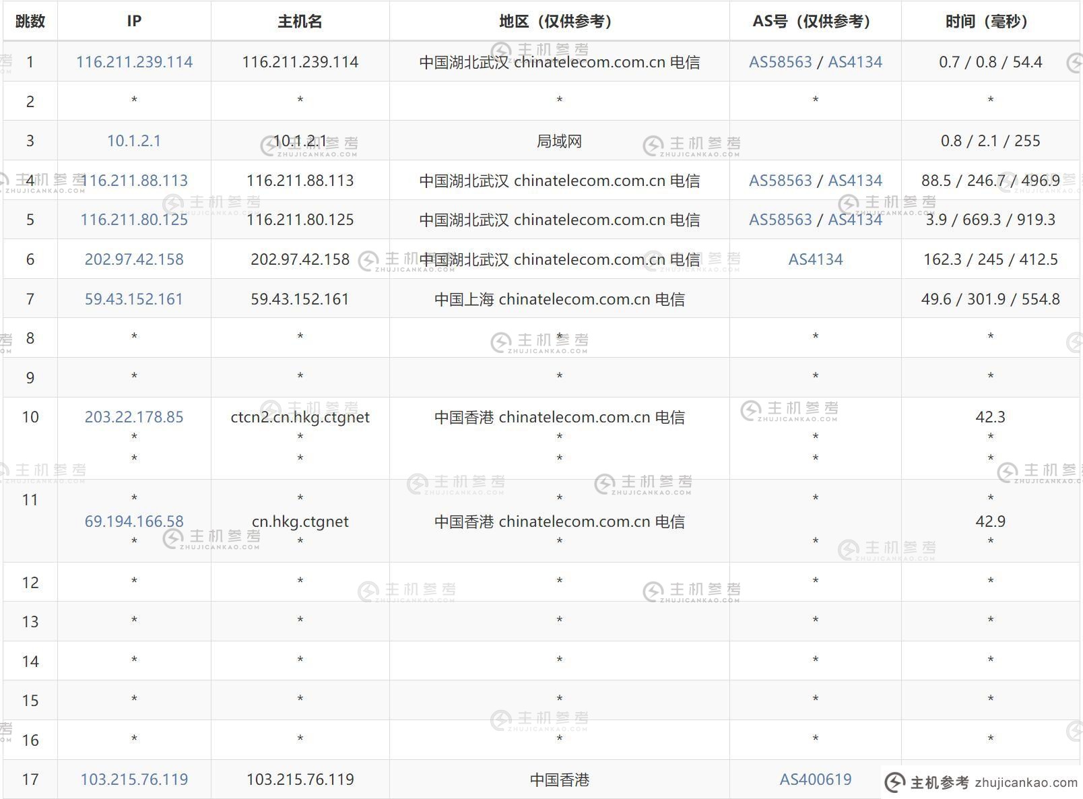The width and height of the screenshot is (1083, 799).
Task: Click the 地区（仅供参考） column header
Action: [559, 22]
